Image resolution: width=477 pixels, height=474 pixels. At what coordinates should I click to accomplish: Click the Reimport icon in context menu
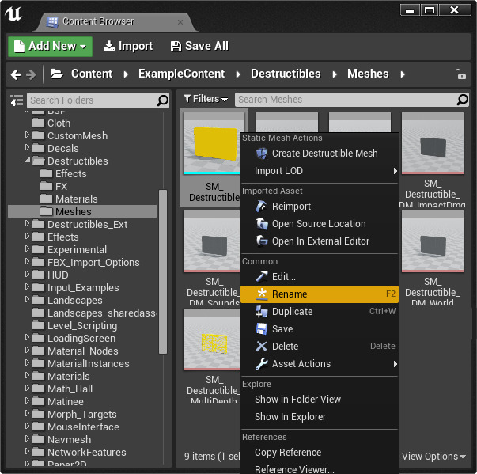tap(263, 207)
